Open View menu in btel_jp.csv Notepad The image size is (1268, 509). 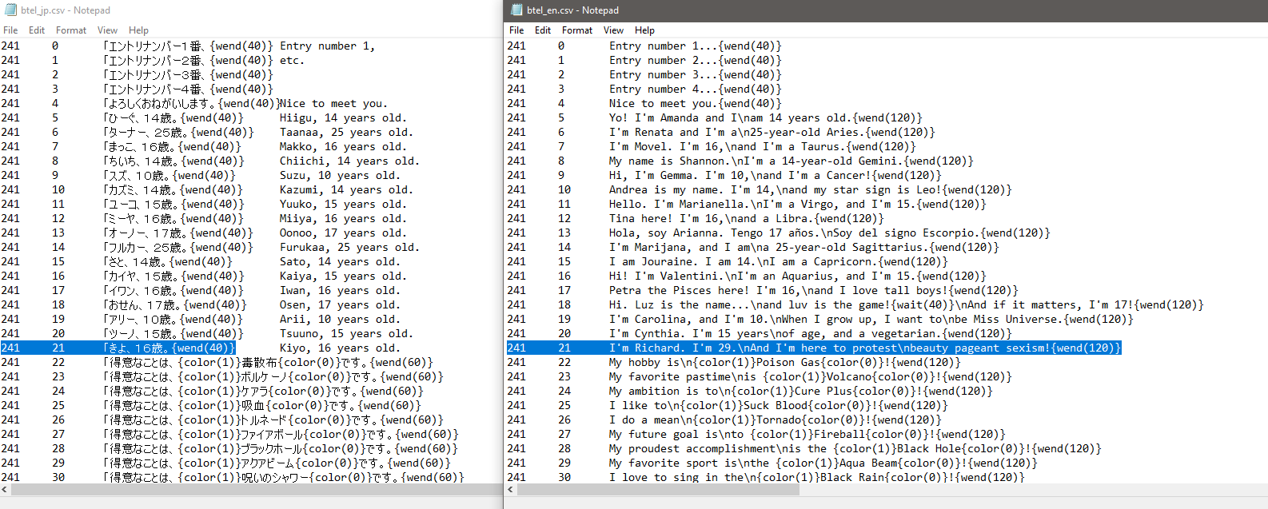coord(107,30)
